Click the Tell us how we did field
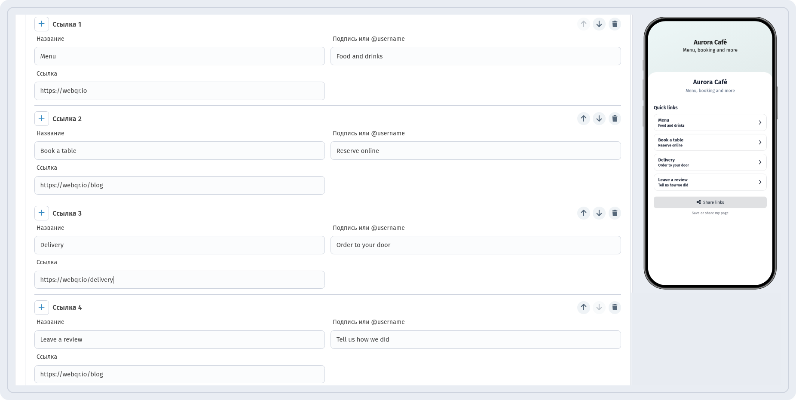The width and height of the screenshot is (796, 400). point(476,339)
